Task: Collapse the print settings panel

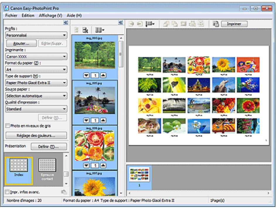Action: [x=66, y=23]
